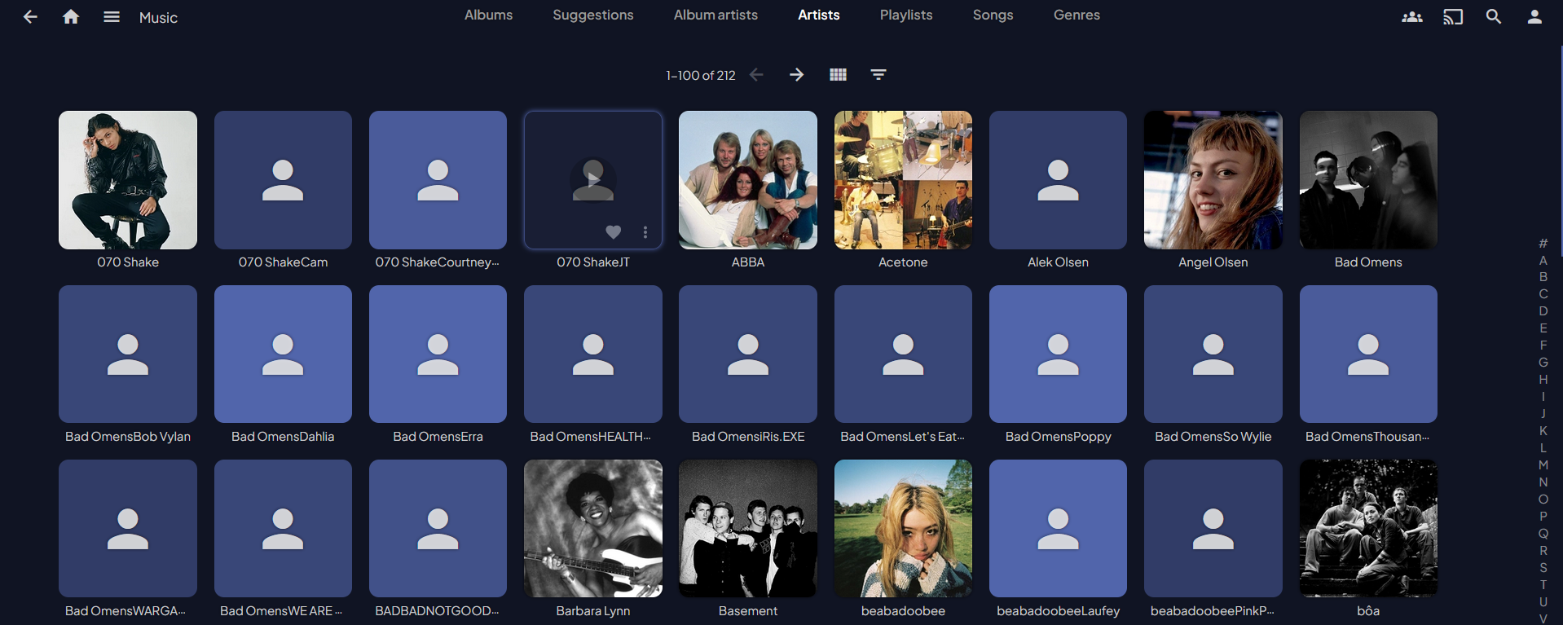Click the cast to device icon
This screenshot has height=625, width=1563.
(1452, 17)
